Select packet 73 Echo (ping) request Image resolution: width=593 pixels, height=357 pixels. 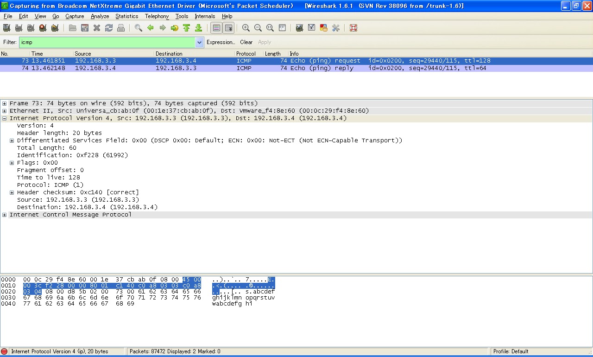tap(296, 61)
